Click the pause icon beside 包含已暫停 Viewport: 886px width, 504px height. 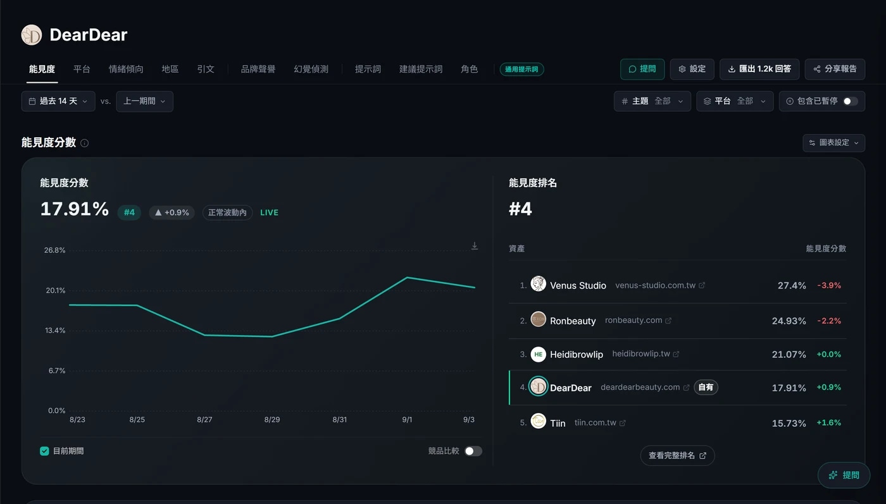[x=790, y=101]
